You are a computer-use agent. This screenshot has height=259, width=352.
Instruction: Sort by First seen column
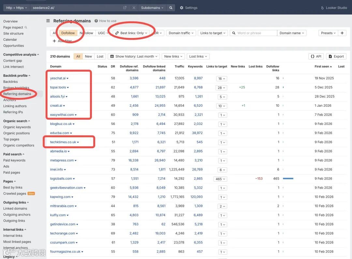pyautogui.click(x=323, y=66)
